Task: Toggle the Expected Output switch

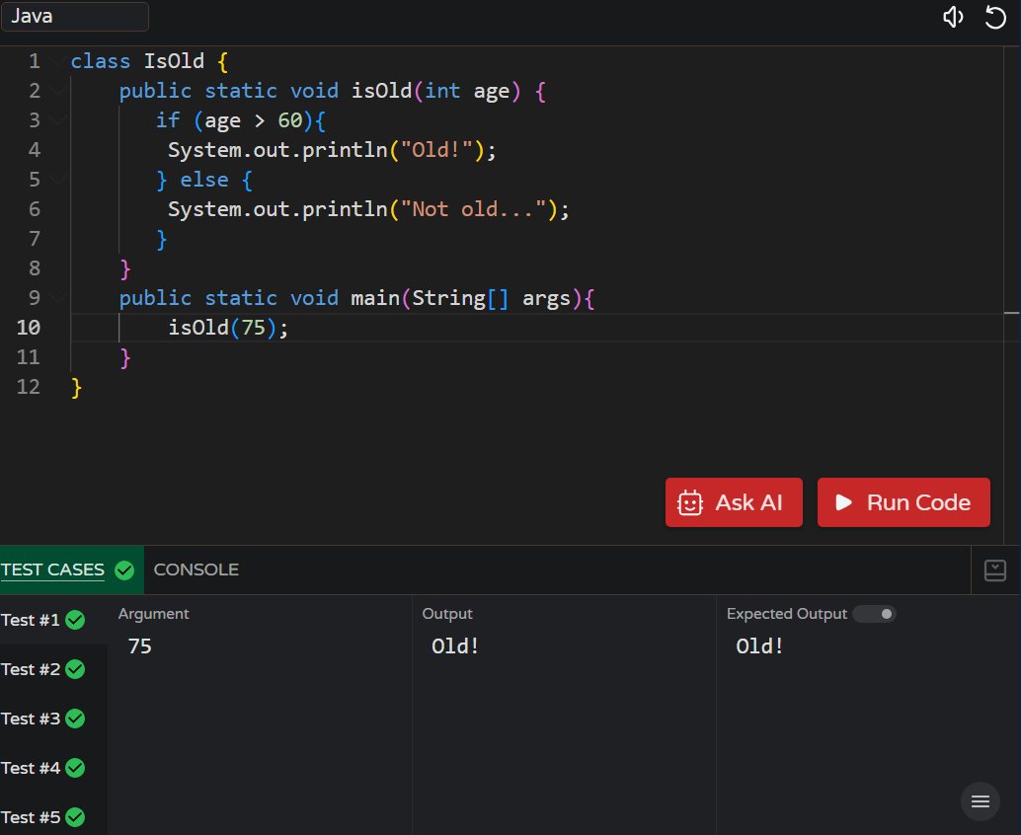Action: (x=874, y=613)
